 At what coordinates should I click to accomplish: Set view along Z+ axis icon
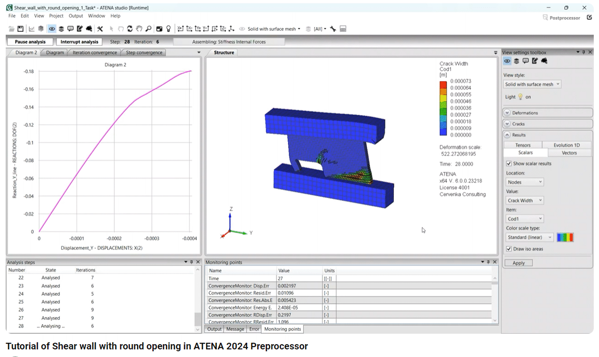(x=215, y=29)
